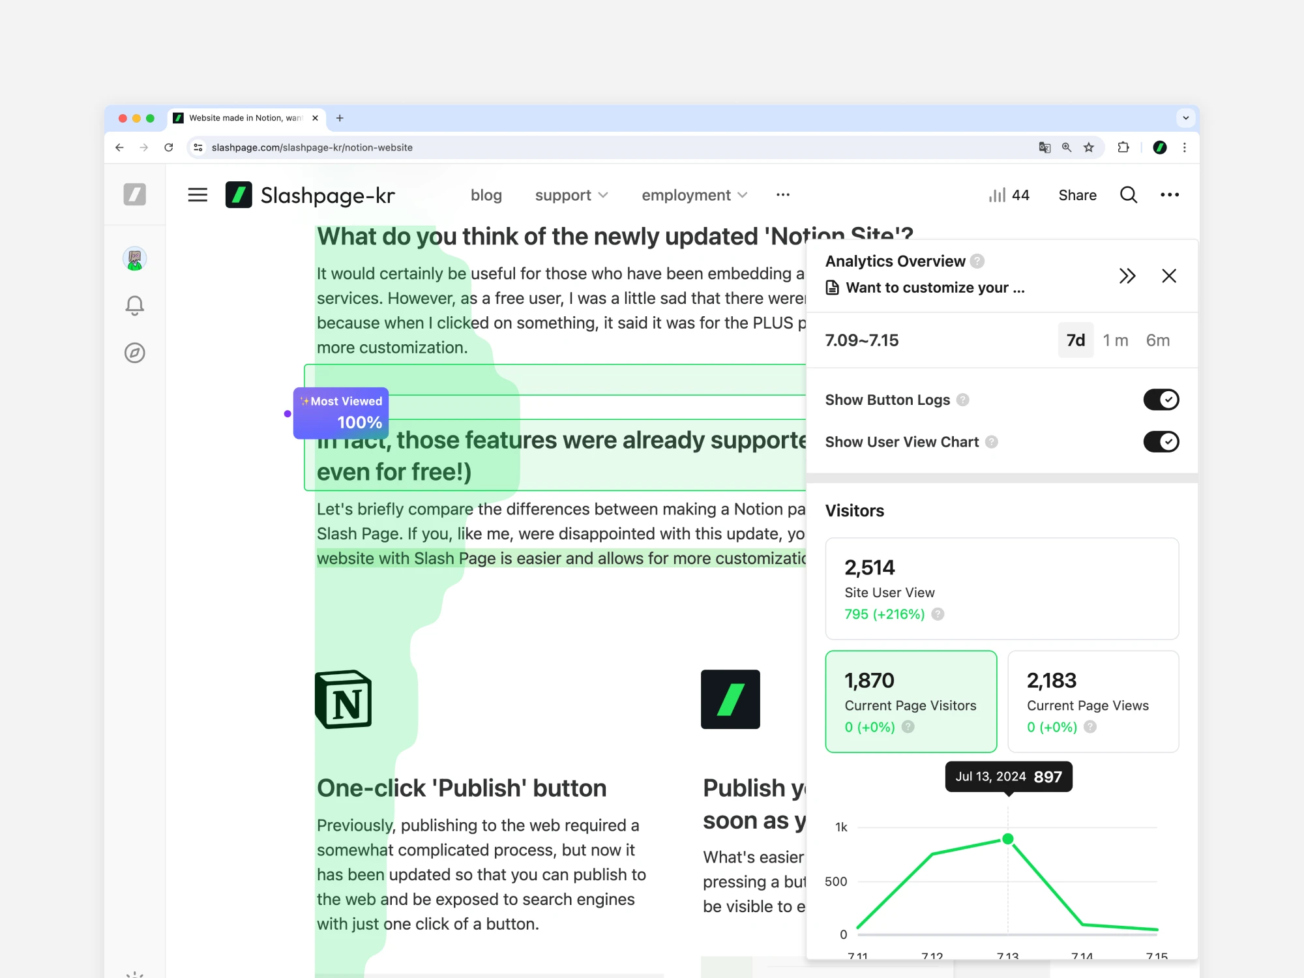Open page options three-dot menu

1170,195
